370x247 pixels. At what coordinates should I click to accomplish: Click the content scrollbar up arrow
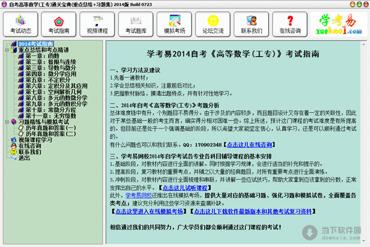pyautogui.click(x=364, y=44)
